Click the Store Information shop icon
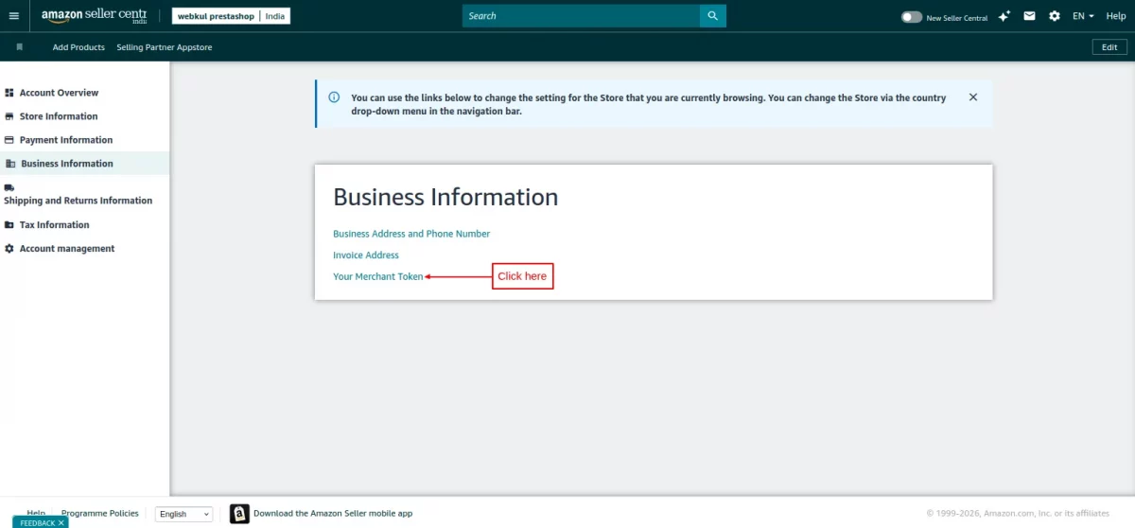Image resolution: width=1135 pixels, height=528 pixels. pyautogui.click(x=9, y=116)
